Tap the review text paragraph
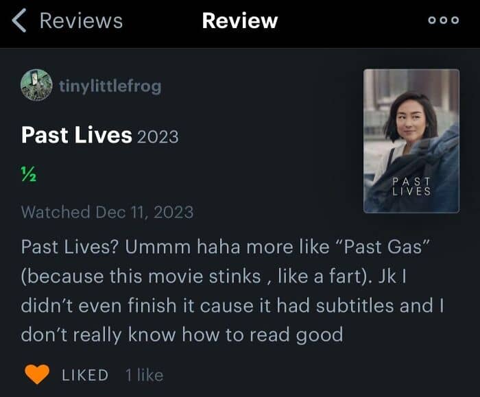480x397 pixels. pos(232,291)
